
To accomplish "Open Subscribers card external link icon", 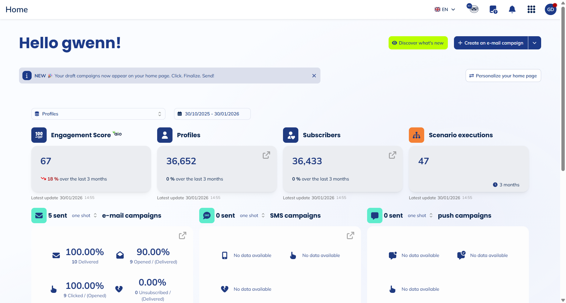I will point(392,155).
